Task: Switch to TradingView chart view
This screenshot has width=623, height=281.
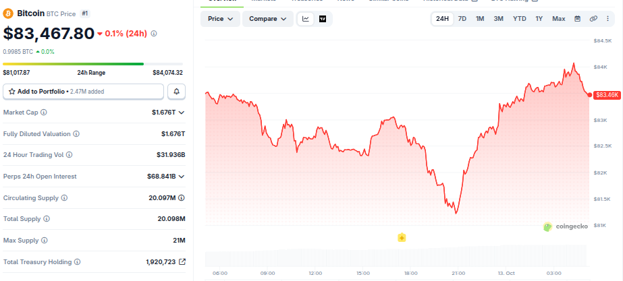Action: [x=323, y=19]
